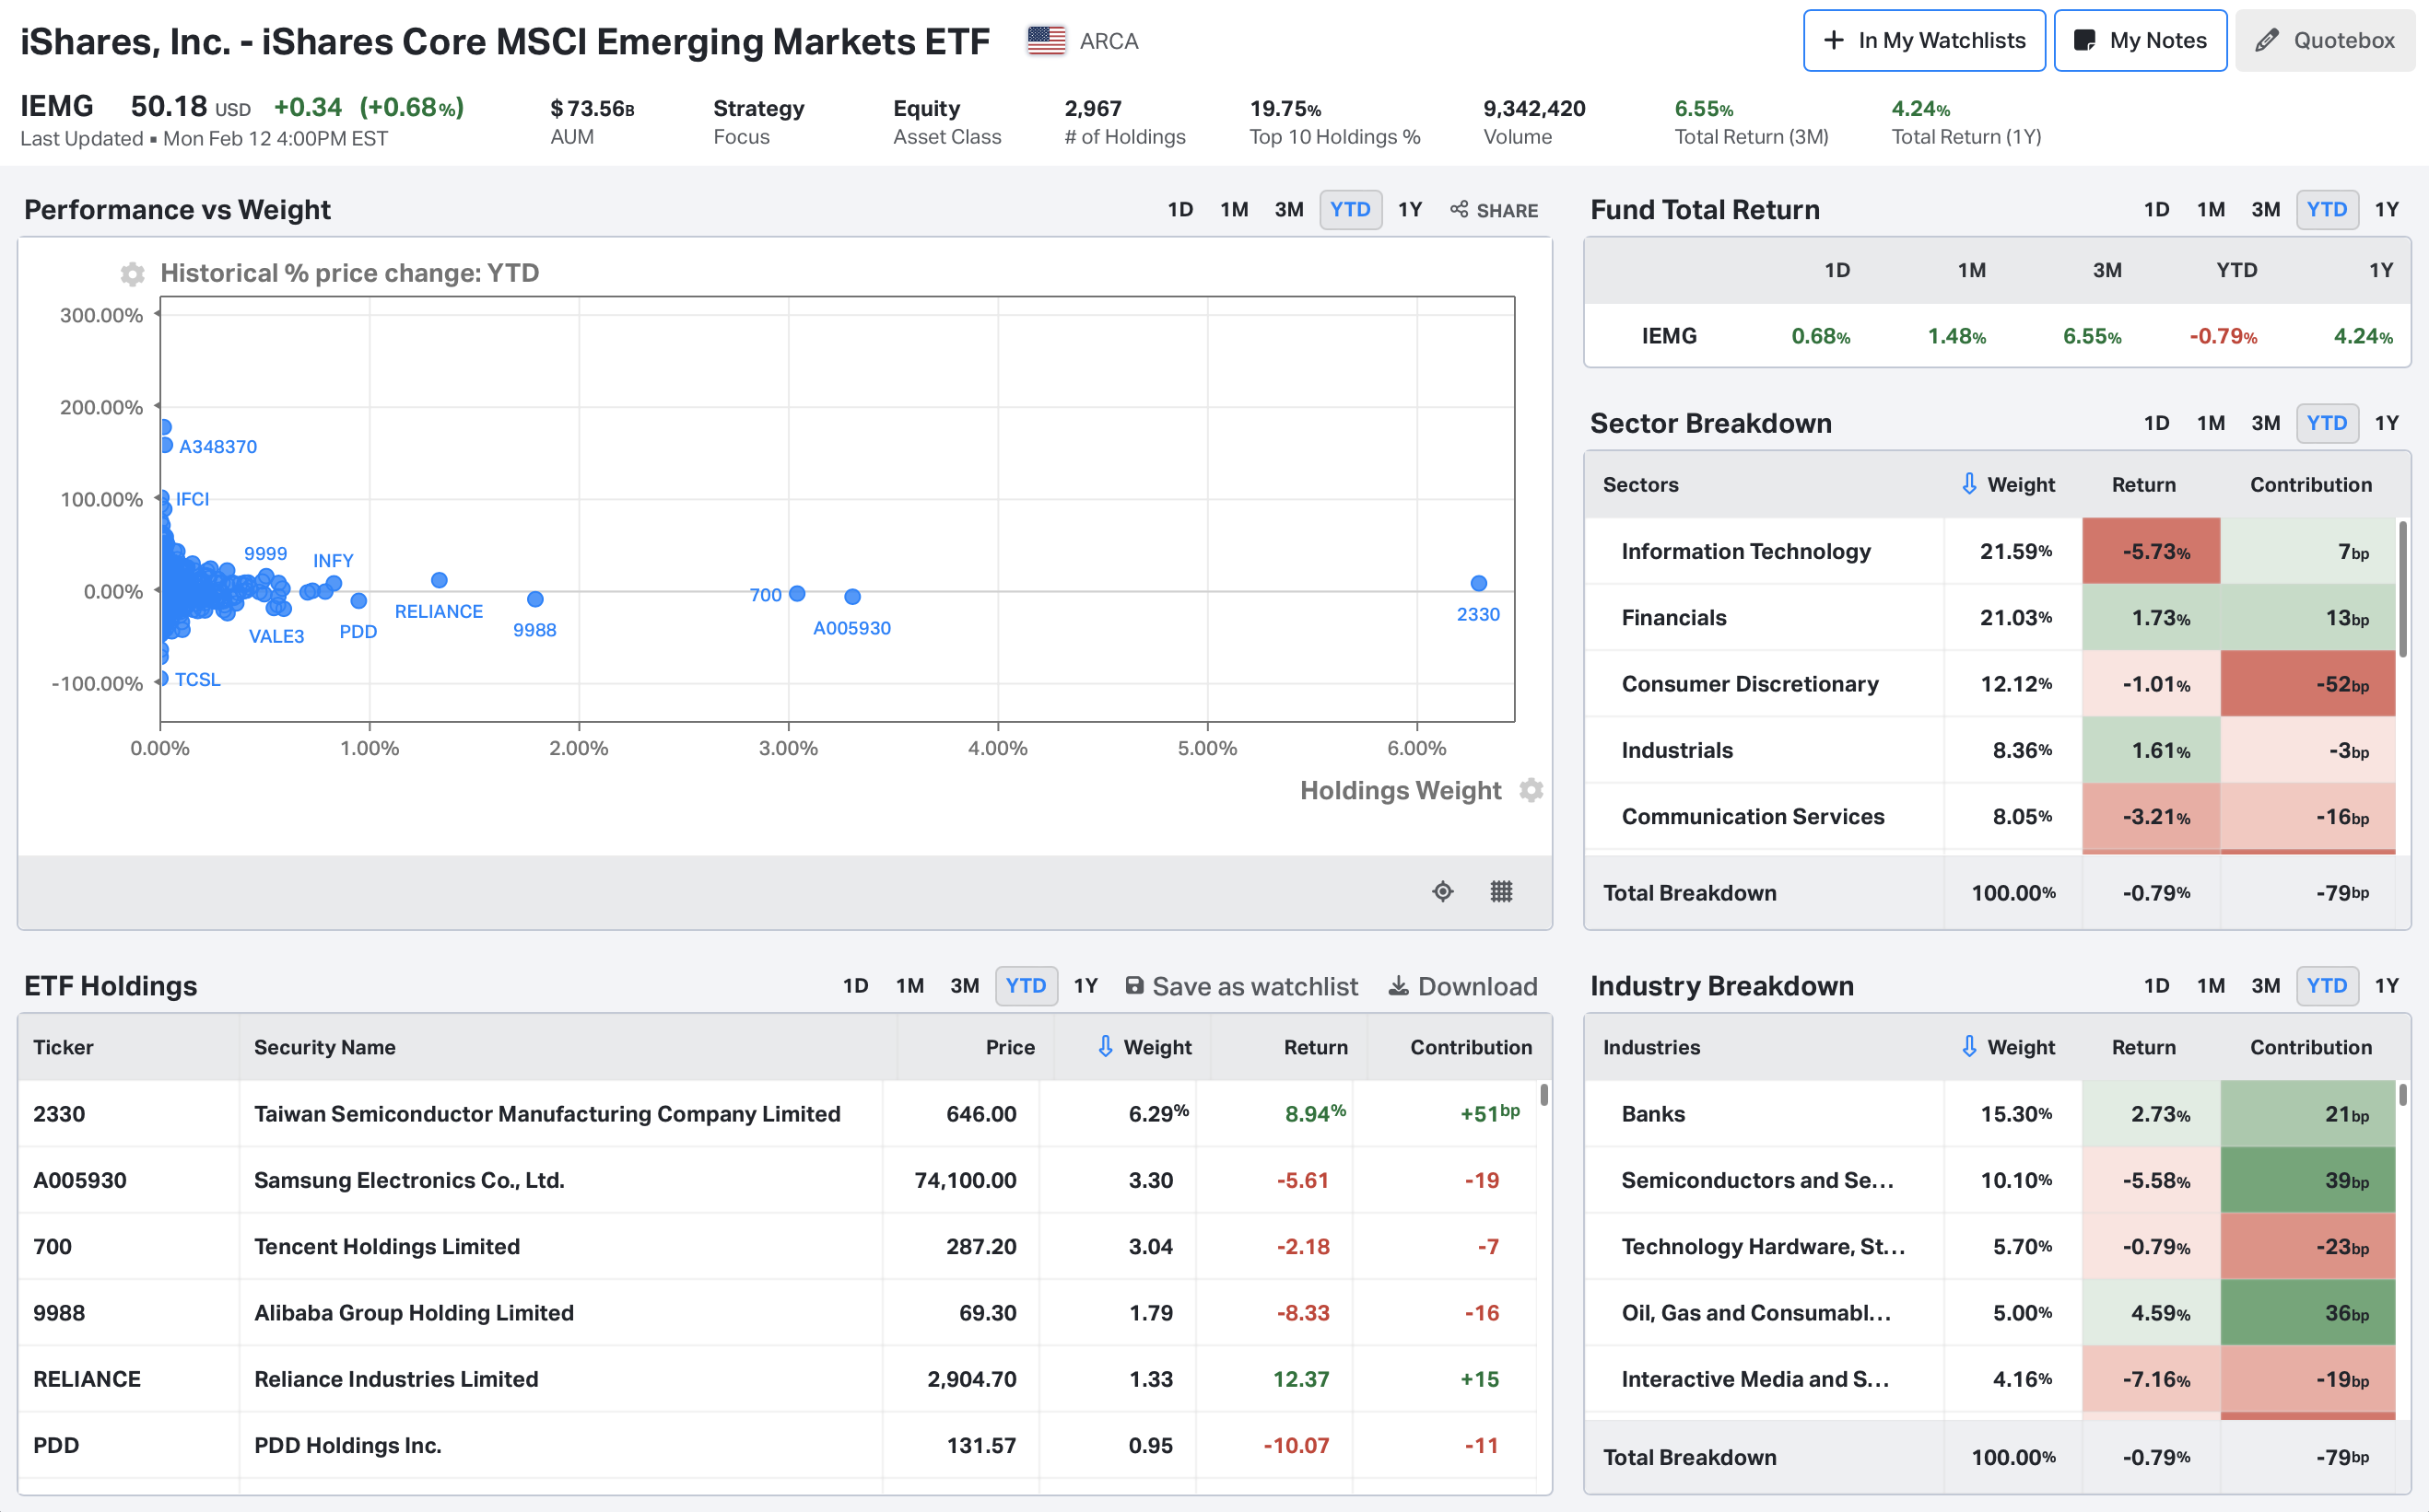Click Alibaba Group Holding Limited row

[778, 1312]
